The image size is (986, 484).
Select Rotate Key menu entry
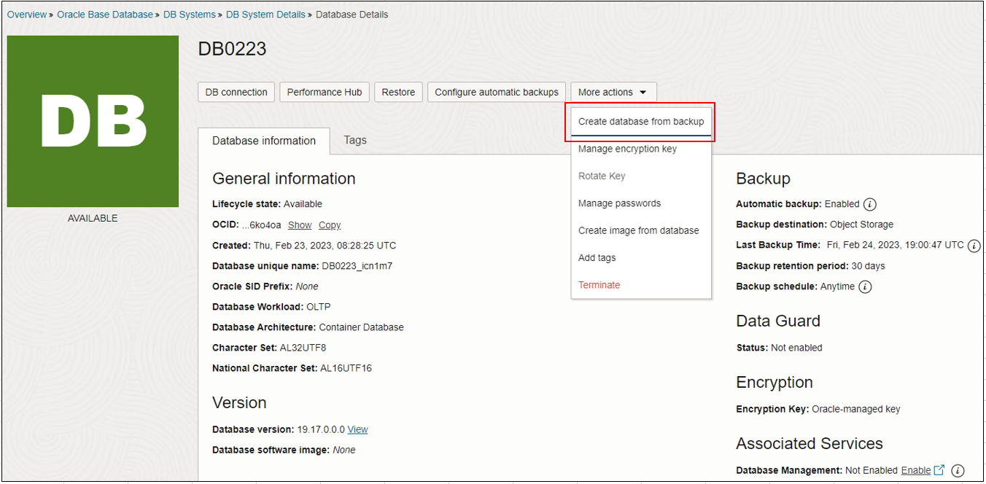click(x=602, y=176)
